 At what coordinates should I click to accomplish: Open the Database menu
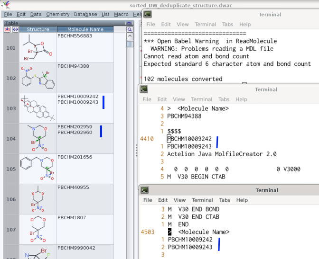point(84,14)
